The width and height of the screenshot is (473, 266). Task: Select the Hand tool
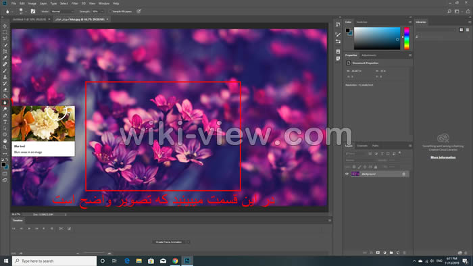(5, 141)
